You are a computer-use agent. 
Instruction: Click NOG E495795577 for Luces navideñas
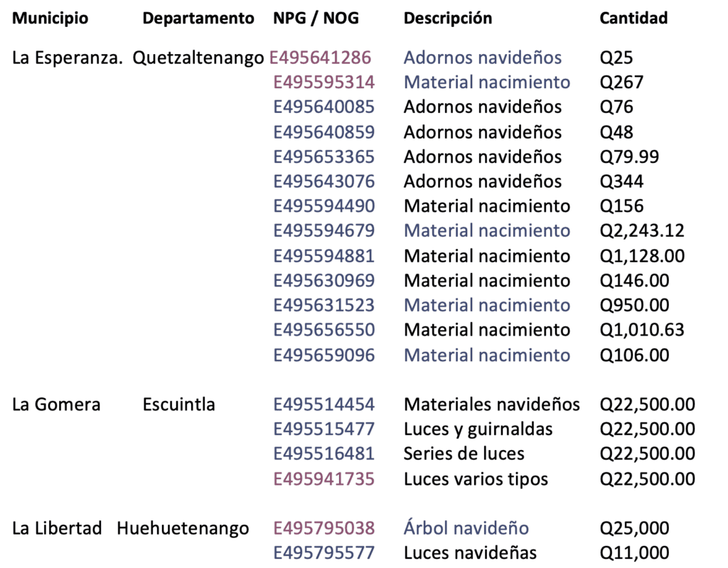point(324,553)
